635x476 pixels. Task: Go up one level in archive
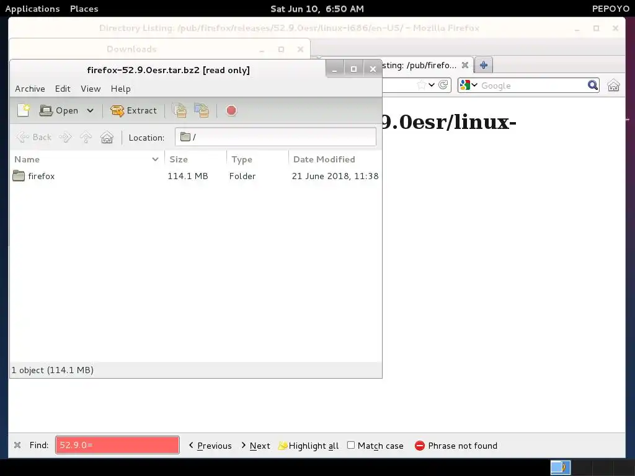[x=86, y=137]
